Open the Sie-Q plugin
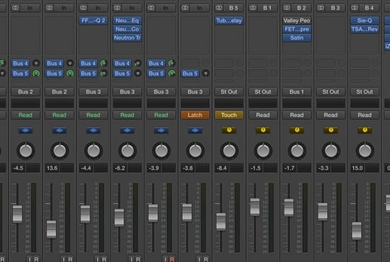Screen dimensions: 390x262 pos(365,21)
